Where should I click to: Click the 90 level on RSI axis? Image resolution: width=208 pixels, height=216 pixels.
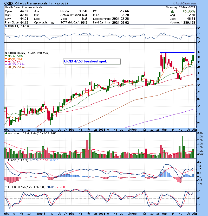coord(199,28)
